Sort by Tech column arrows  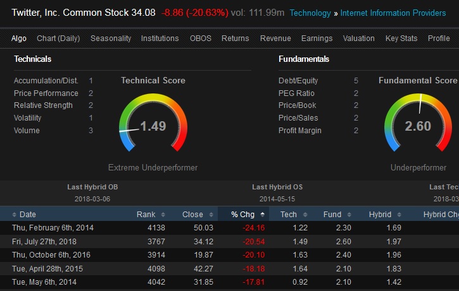(305, 215)
